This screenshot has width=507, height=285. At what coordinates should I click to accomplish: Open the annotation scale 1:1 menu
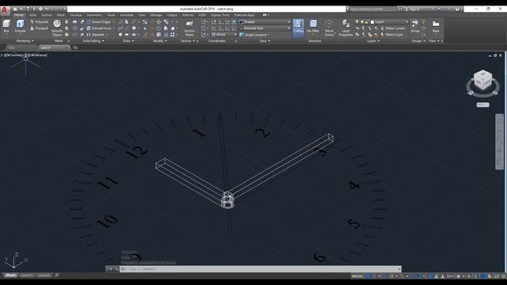[x=449, y=276]
